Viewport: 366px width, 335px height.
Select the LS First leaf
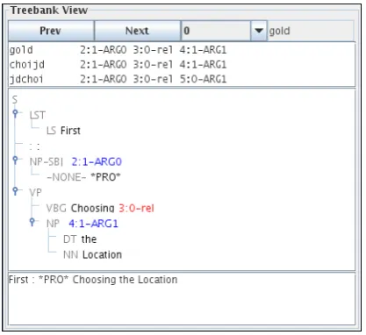click(x=63, y=131)
